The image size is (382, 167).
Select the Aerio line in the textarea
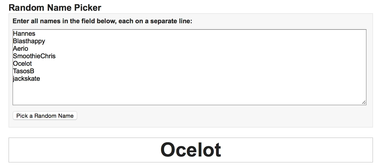click(21, 48)
